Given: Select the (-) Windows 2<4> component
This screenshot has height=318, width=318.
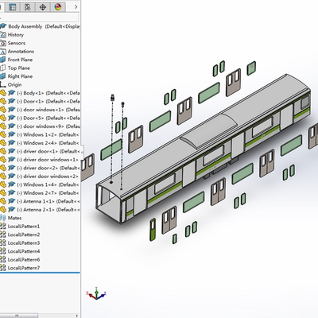Looking at the screenshot, I should (48, 143).
